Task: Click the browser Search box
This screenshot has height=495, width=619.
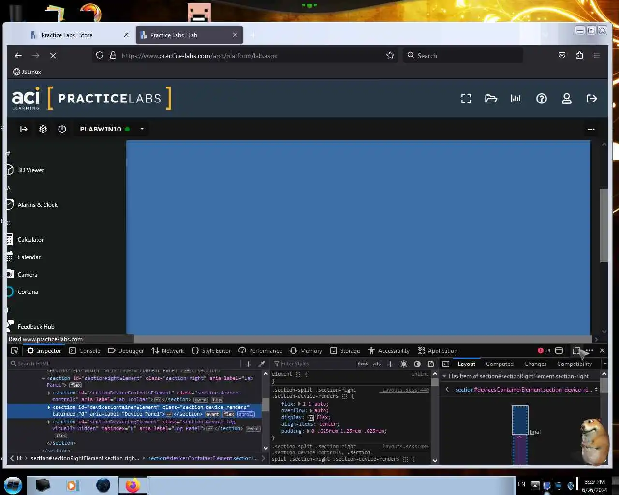Action: 463,56
